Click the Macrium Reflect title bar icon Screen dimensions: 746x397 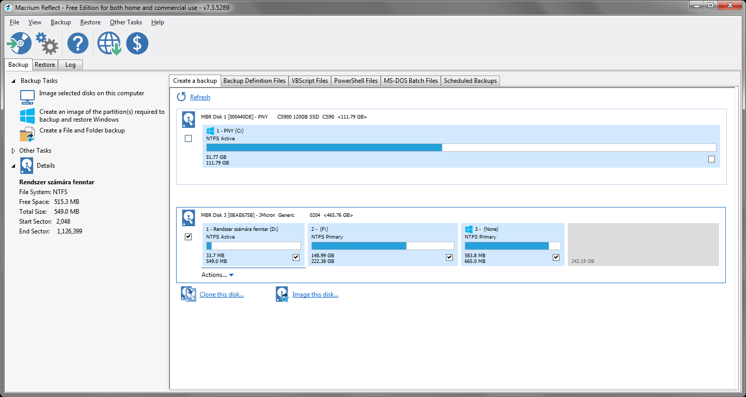tap(8, 7)
